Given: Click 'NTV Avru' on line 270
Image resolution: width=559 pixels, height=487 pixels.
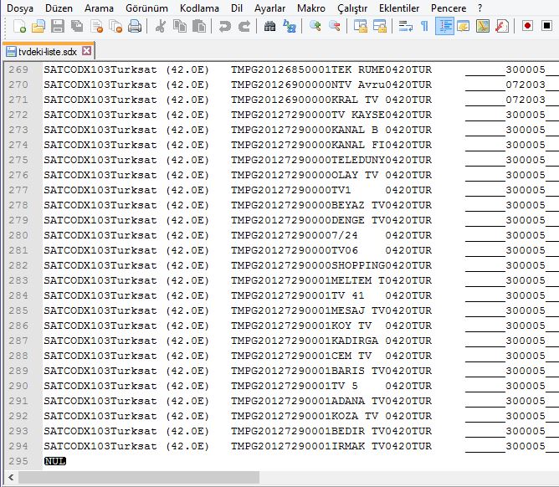Looking at the screenshot, I should tap(358, 85).
